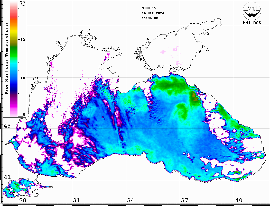Screen dimensions: 270x206
Task: Click the longitude label '37'
Action: coord(185,200)
